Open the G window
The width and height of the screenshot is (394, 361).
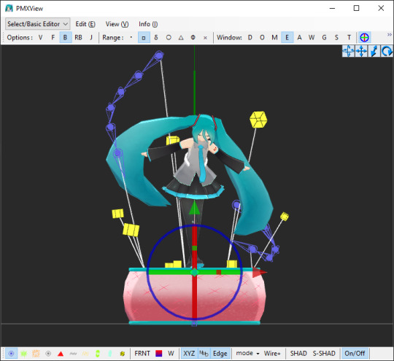(324, 38)
